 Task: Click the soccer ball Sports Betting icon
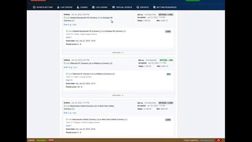click(34, 7)
